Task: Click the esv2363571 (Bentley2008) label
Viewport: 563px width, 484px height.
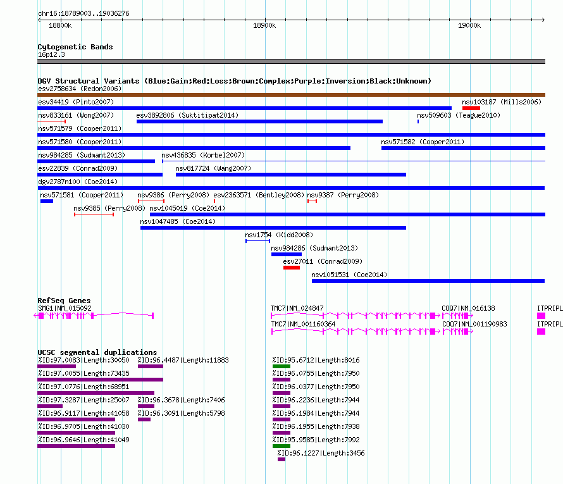Action: pyautogui.click(x=259, y=195)
